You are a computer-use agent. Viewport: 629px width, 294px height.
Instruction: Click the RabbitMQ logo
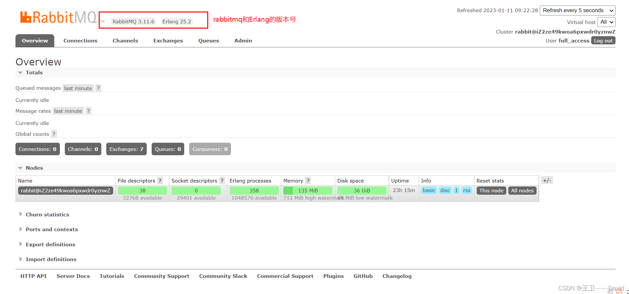(x=59, y=17)
